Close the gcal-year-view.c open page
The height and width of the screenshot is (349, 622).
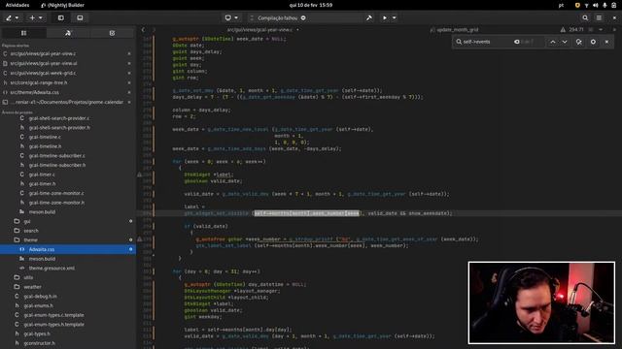coord(129,53)
